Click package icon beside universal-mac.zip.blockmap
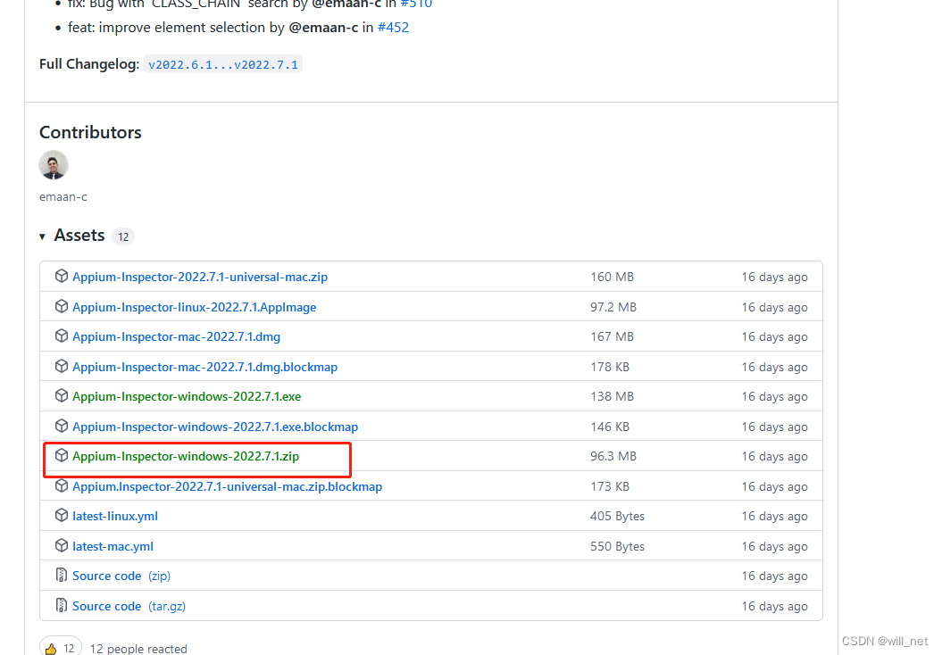 click(62, 485)
